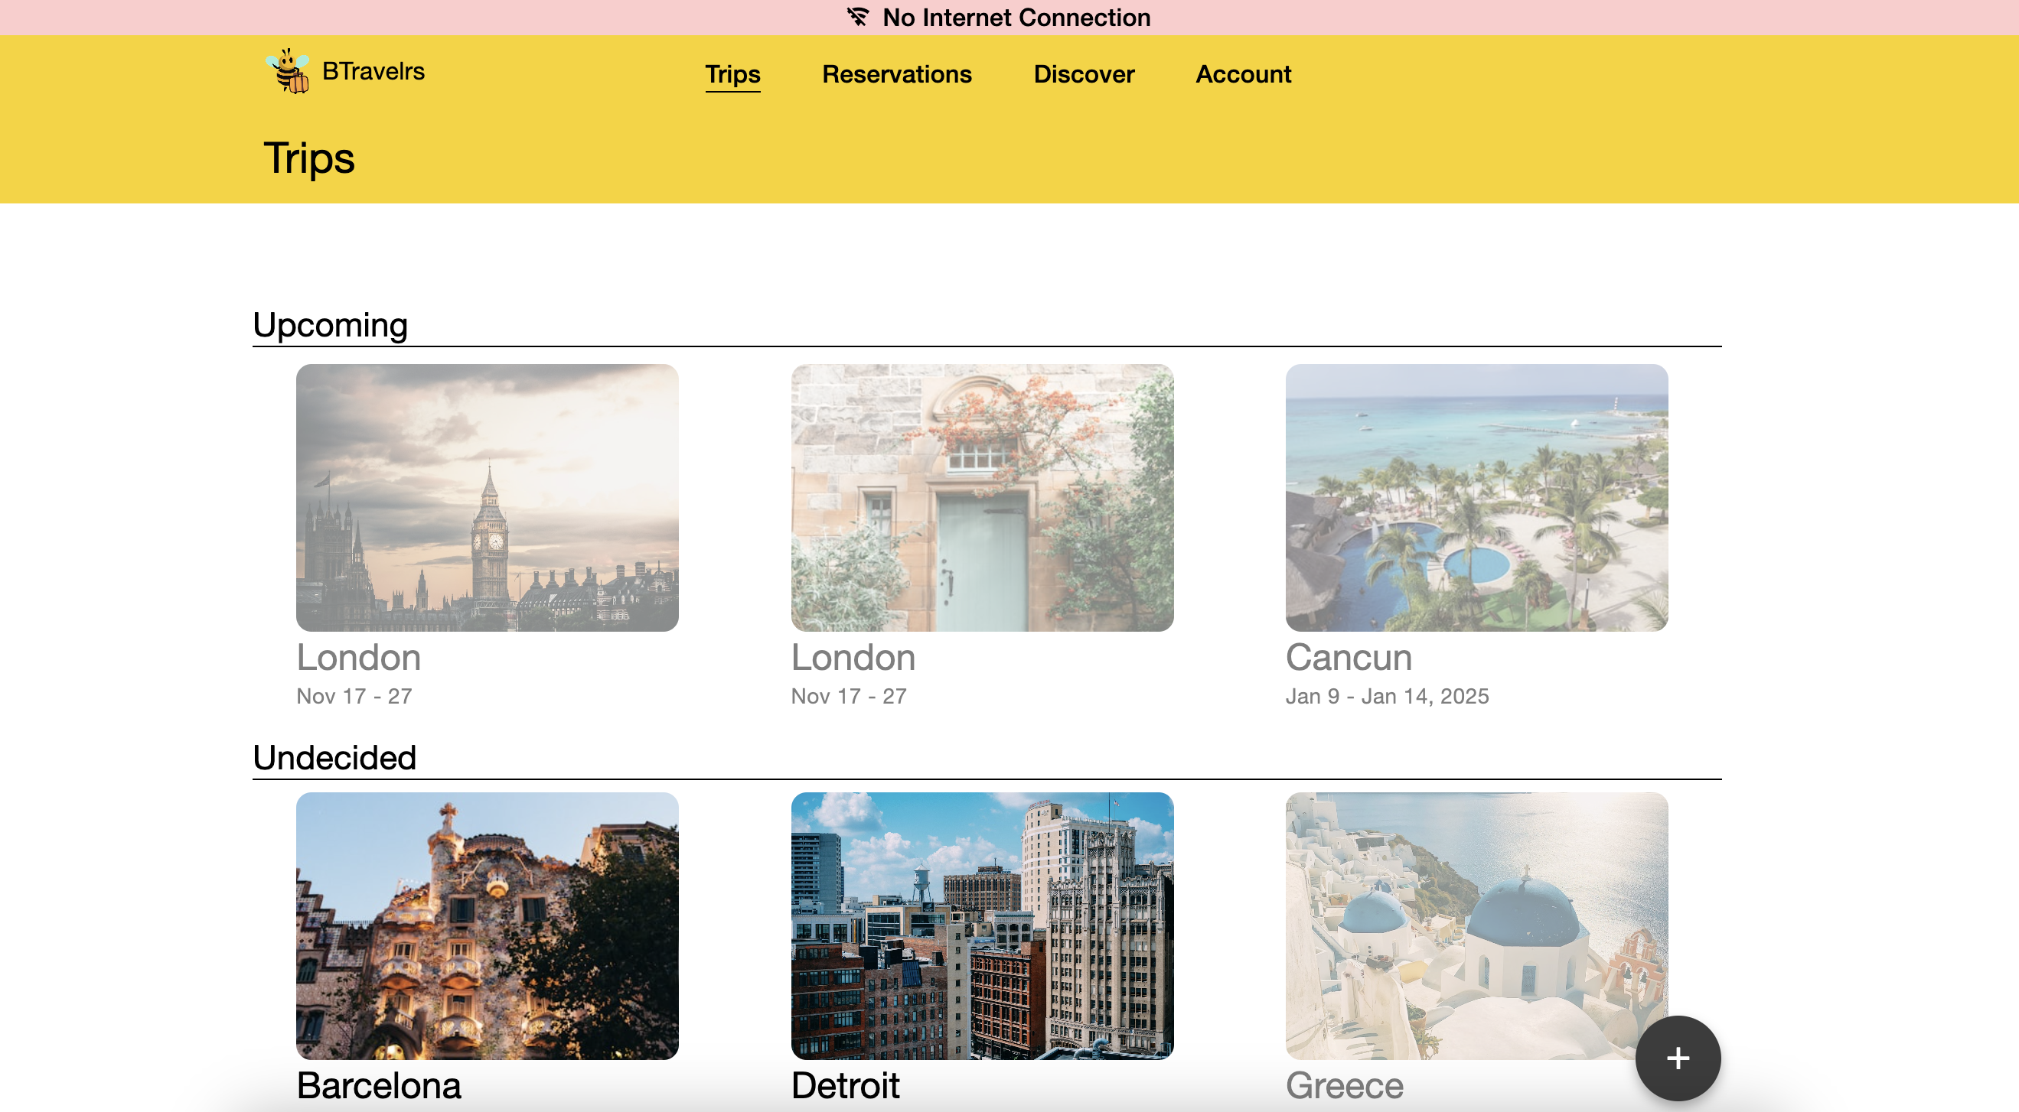The image size is (2019, 1112).
Task: Go to the Reservations tab
Action: click(x=896, y=74)
